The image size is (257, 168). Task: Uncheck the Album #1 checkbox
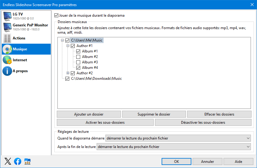coord(78,51)
